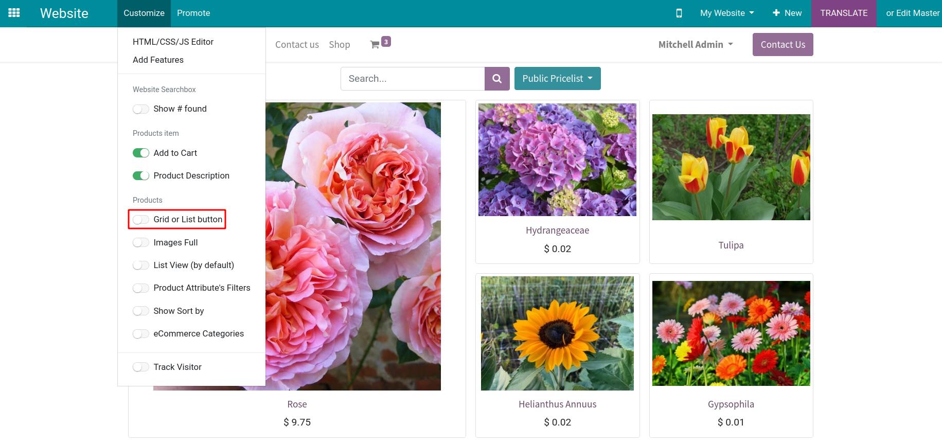Click the Products item section label
Viewport: 942px width, 443px height.
point(156,133)
